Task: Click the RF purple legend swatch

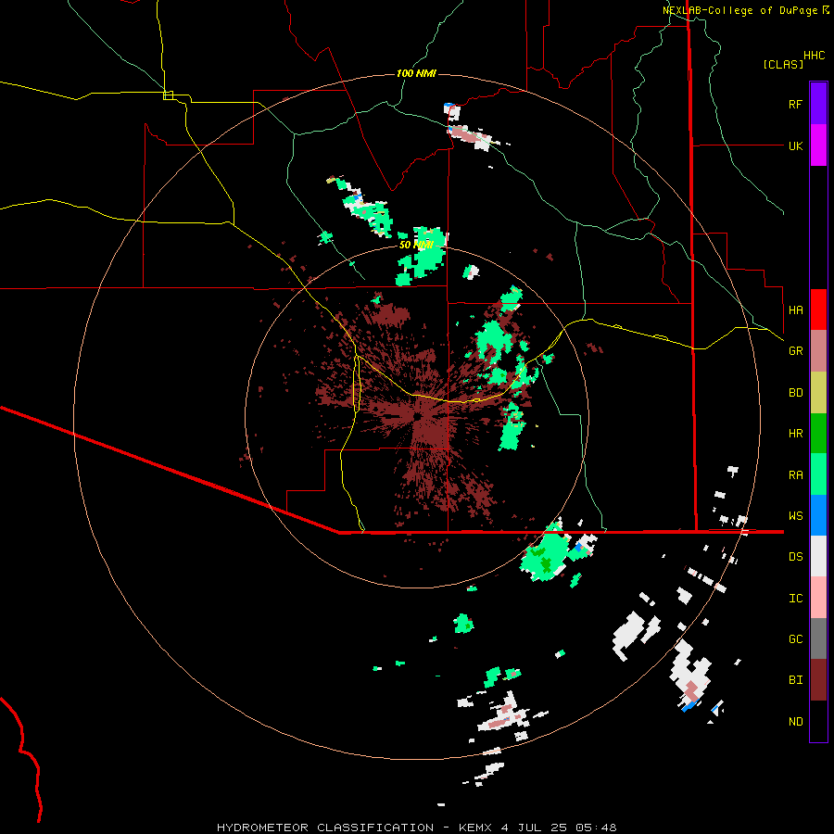Action: click(x=818, y=103)
